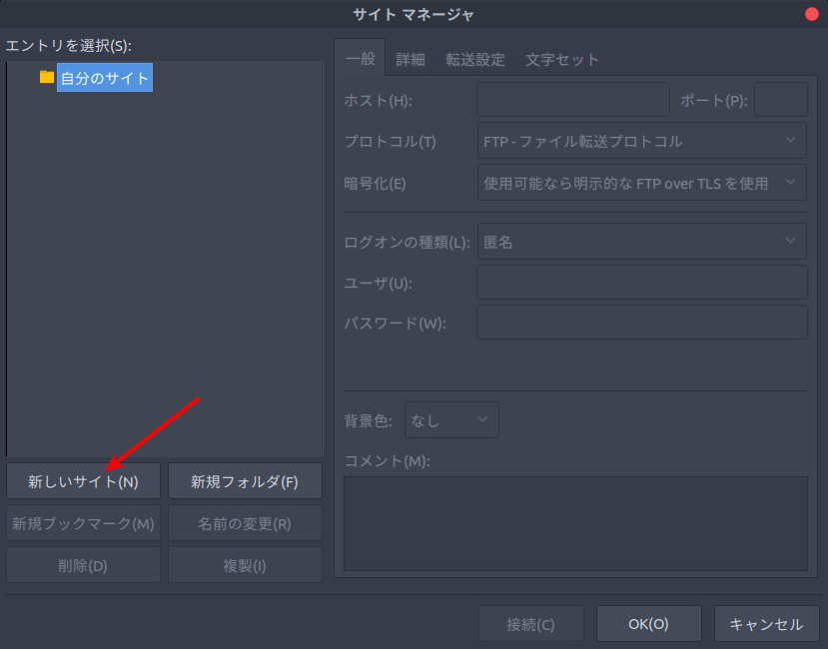The height and width of the screenshot is (649, 828).
Task: Create a folder with 新規フォルダ
Action: click(245, 480)
